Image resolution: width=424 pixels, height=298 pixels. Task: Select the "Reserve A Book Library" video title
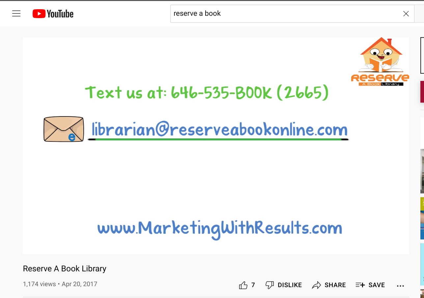pyautogui.click(x=65, y=269)
